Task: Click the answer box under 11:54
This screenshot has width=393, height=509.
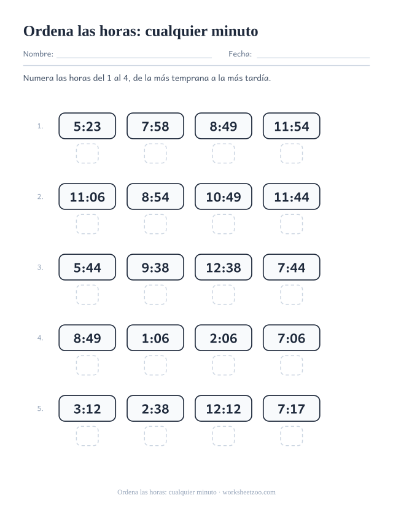Action: tap(292, 153)
